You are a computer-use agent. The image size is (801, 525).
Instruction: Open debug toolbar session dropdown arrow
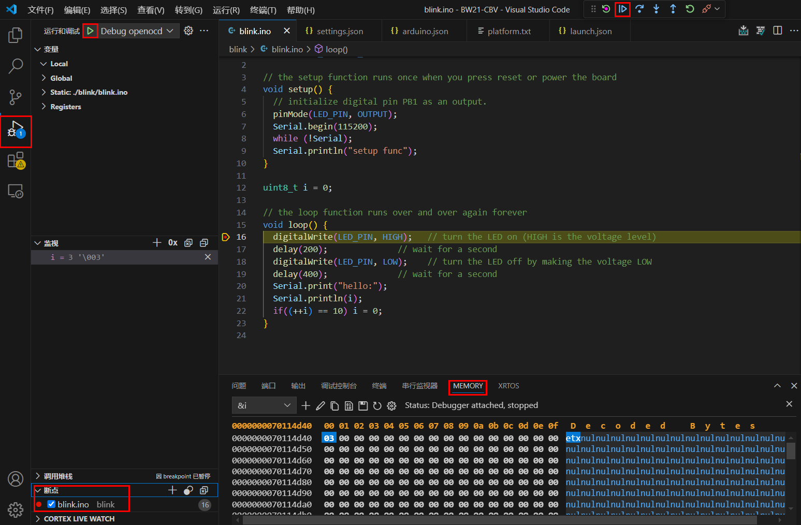pos(717,9)
